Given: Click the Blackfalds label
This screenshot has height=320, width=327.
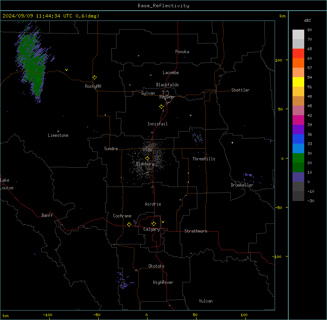Looking at the screenshot, I should click(x=167, y=85).
